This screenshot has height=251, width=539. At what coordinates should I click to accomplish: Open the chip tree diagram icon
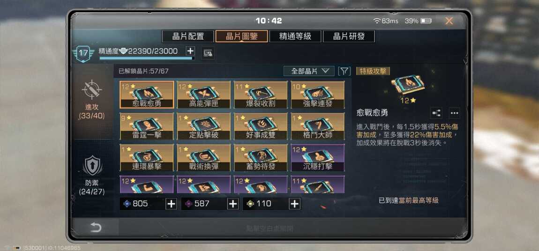point(436,113)
